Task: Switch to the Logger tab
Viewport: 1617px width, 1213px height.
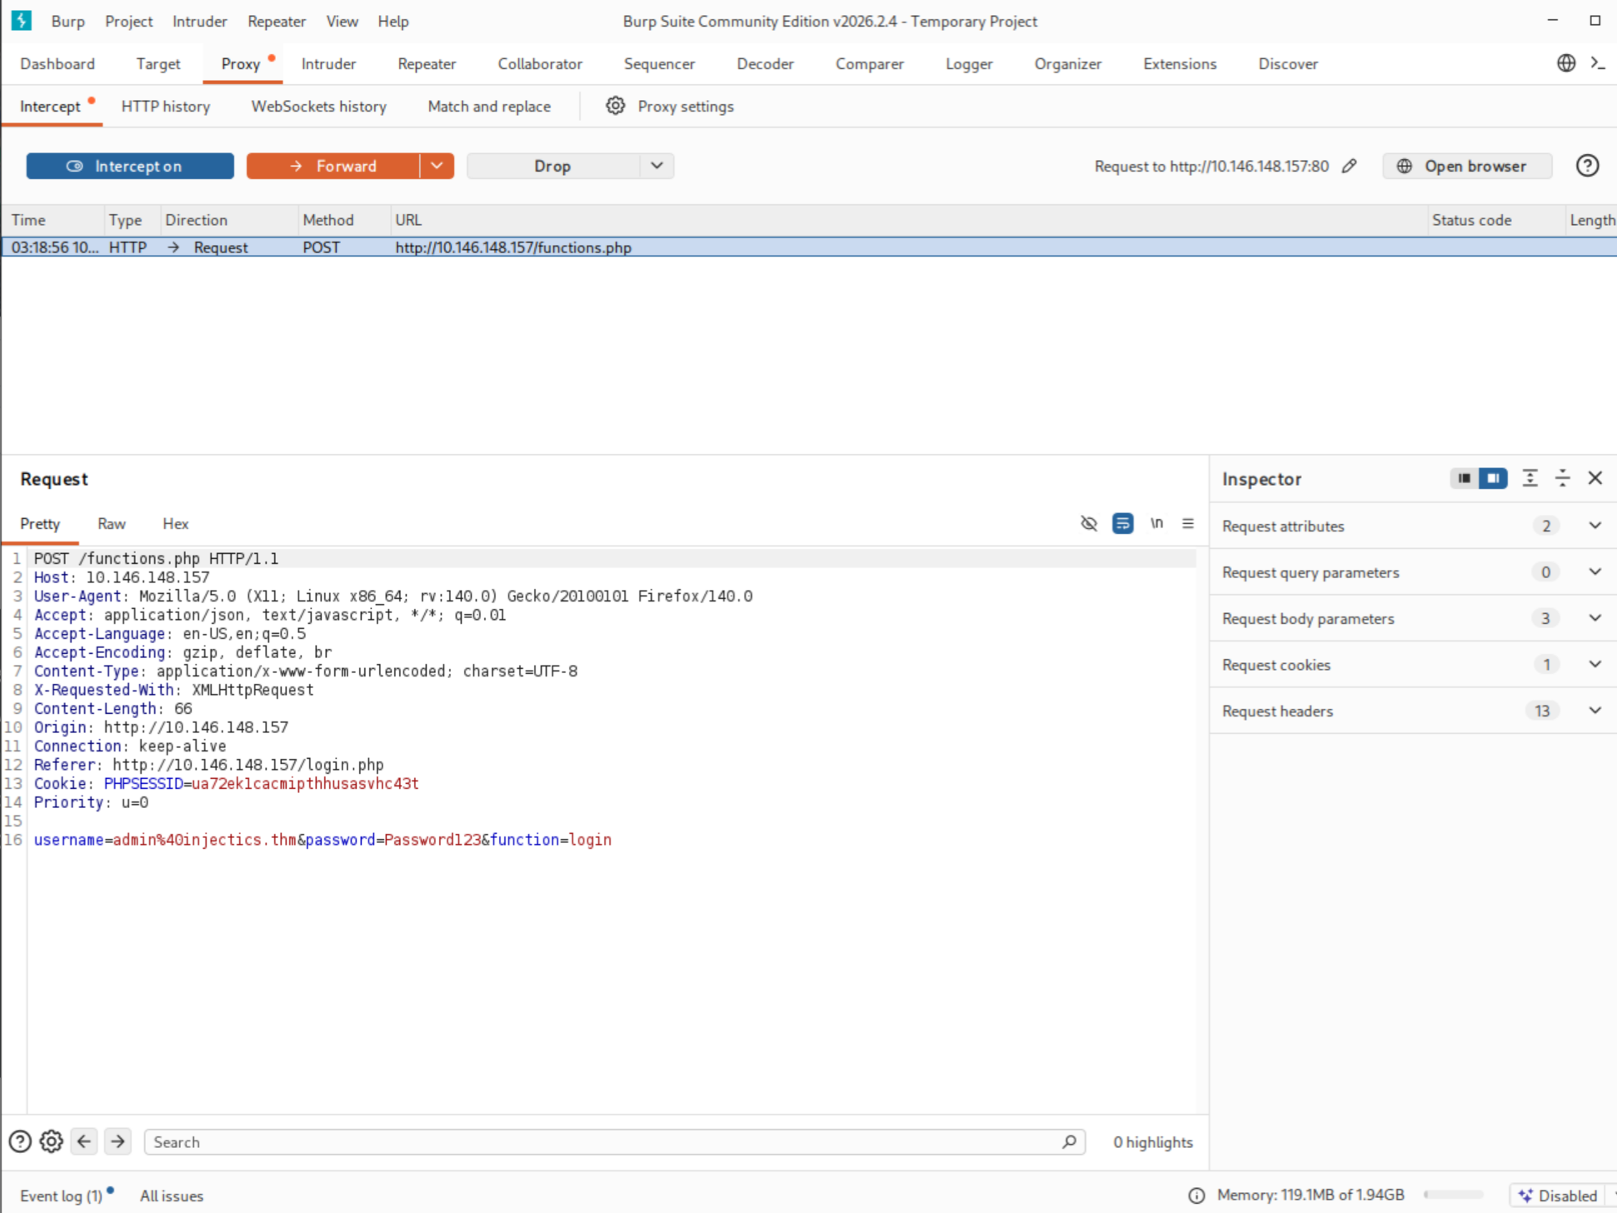Action: (969, 63)
